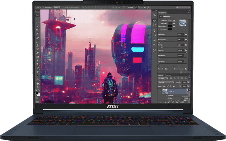226x141 pixels.
Task: Open the Normal blend mode dropdown
Action: tap(166, 82)
